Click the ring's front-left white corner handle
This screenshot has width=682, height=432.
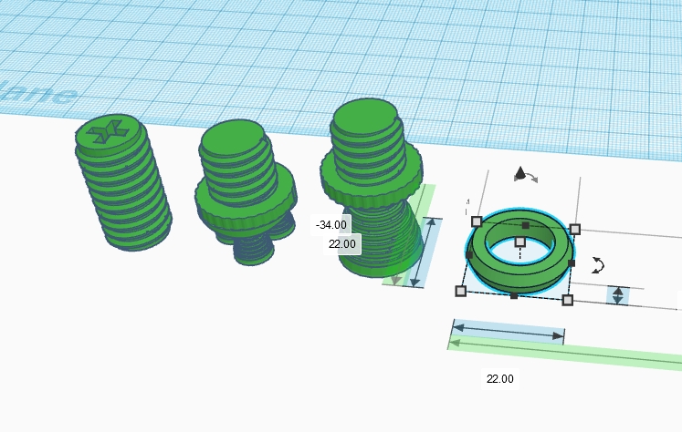pyautogui.click(x=460, y=291)
